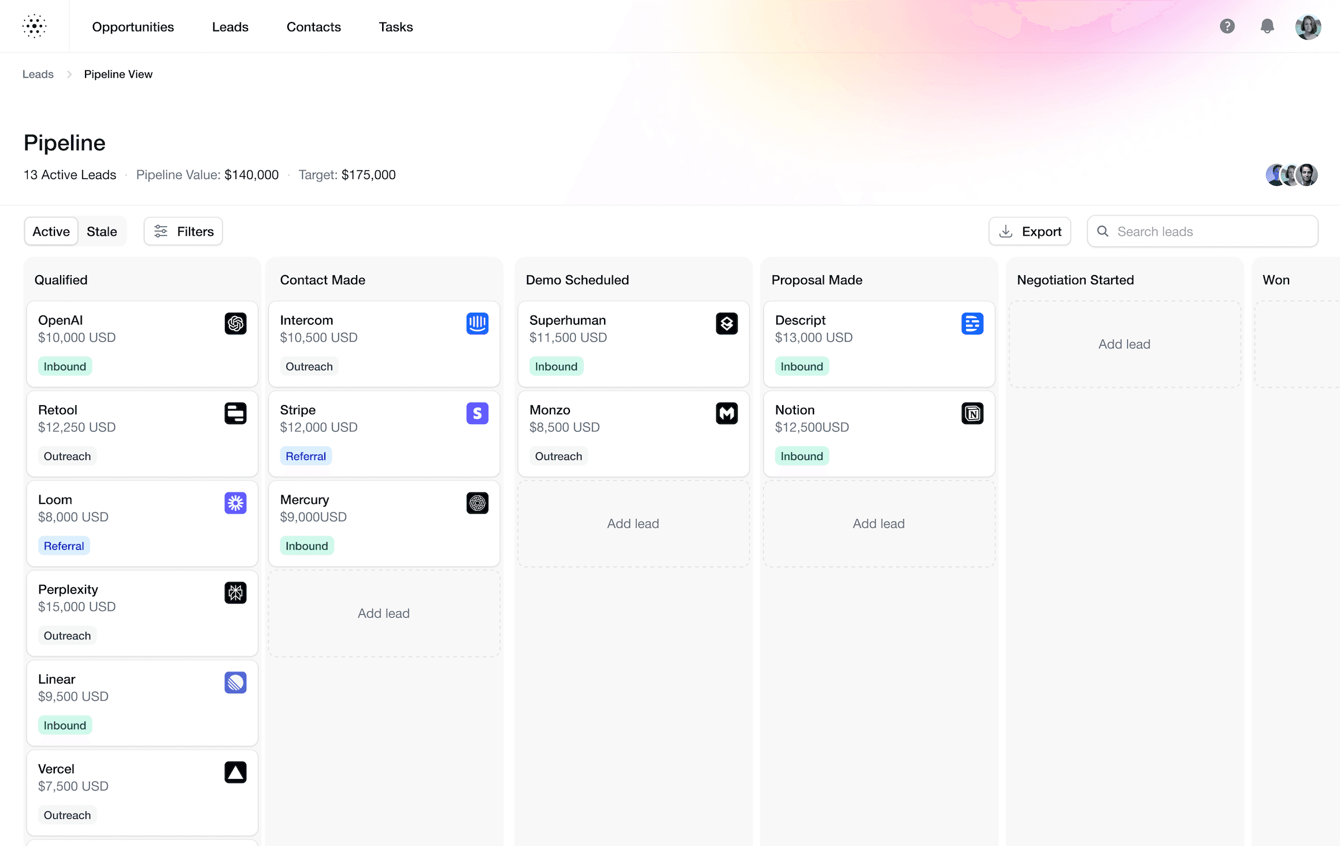Click the Stripe logo icon
This screenshot has width=1340, height=846.
477,413
